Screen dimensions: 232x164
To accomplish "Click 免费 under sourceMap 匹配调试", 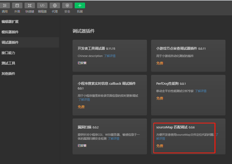I will (160, 146).
